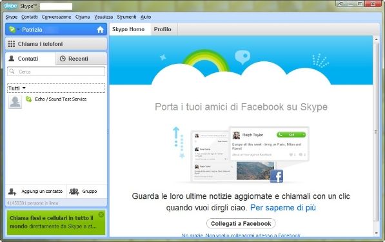Click the clock icon on Recenti tab
The image size is (385, 242).
coord(63,59)
